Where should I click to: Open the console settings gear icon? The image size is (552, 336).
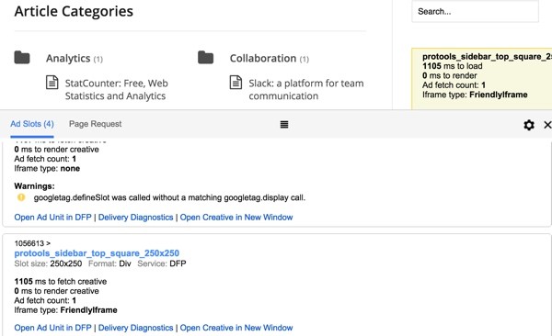point(529,125)
